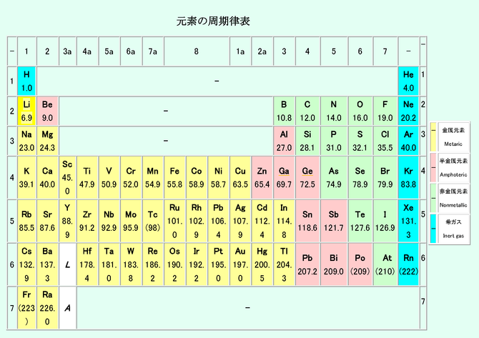Click the green Nonmetallic legend swatch

(x=433, y=198)
